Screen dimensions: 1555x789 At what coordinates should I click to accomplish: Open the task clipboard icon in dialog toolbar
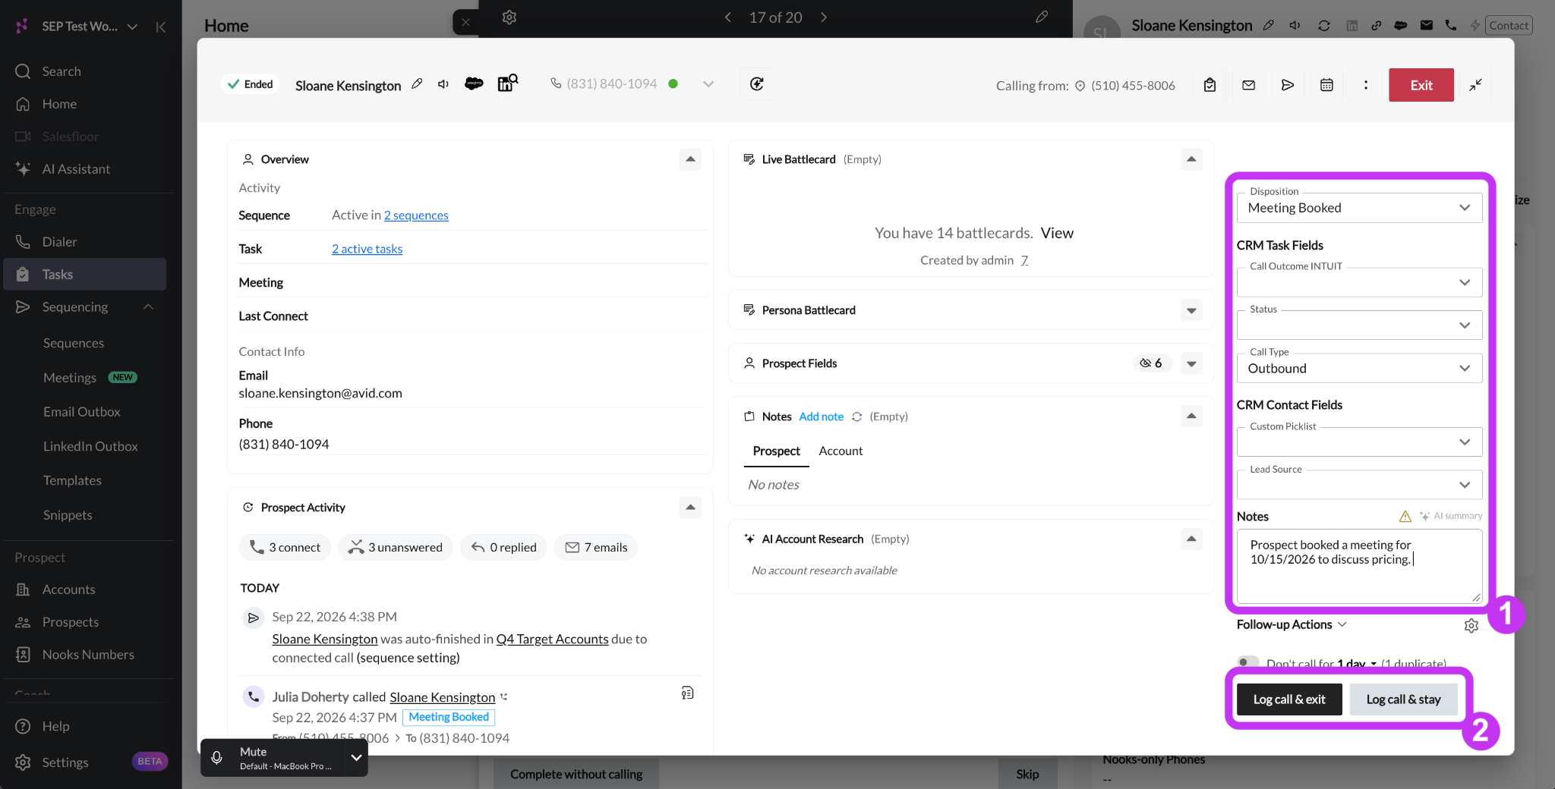(1210, 85)
